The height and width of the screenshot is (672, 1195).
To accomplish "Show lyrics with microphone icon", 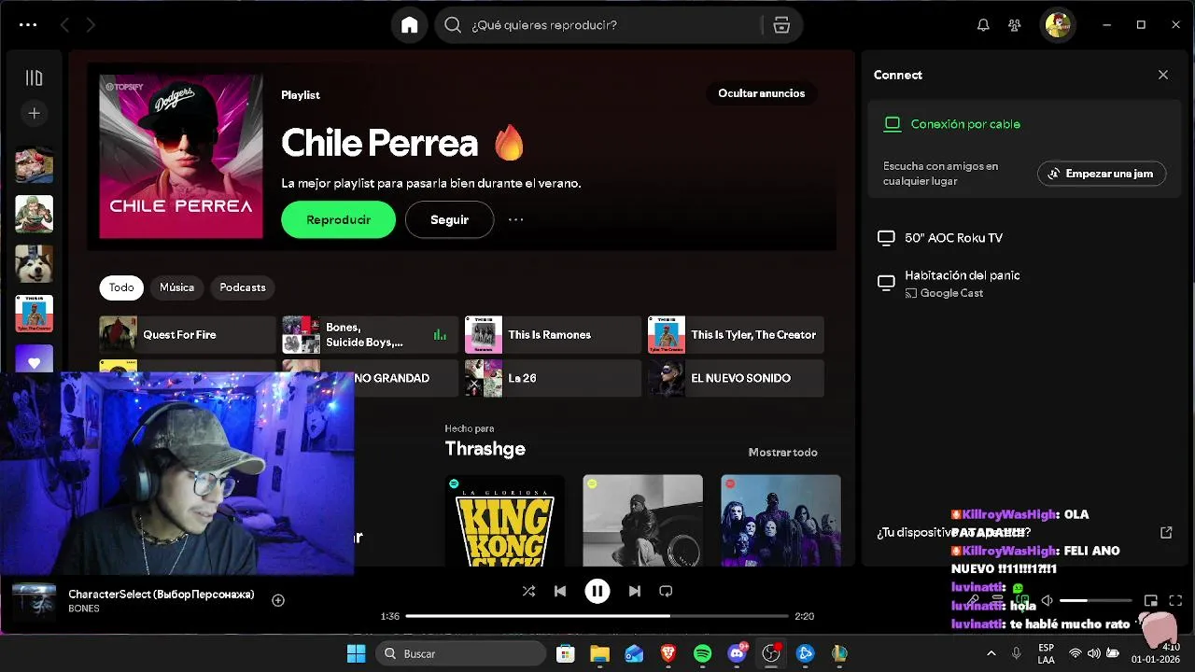I will pos(973,601).
